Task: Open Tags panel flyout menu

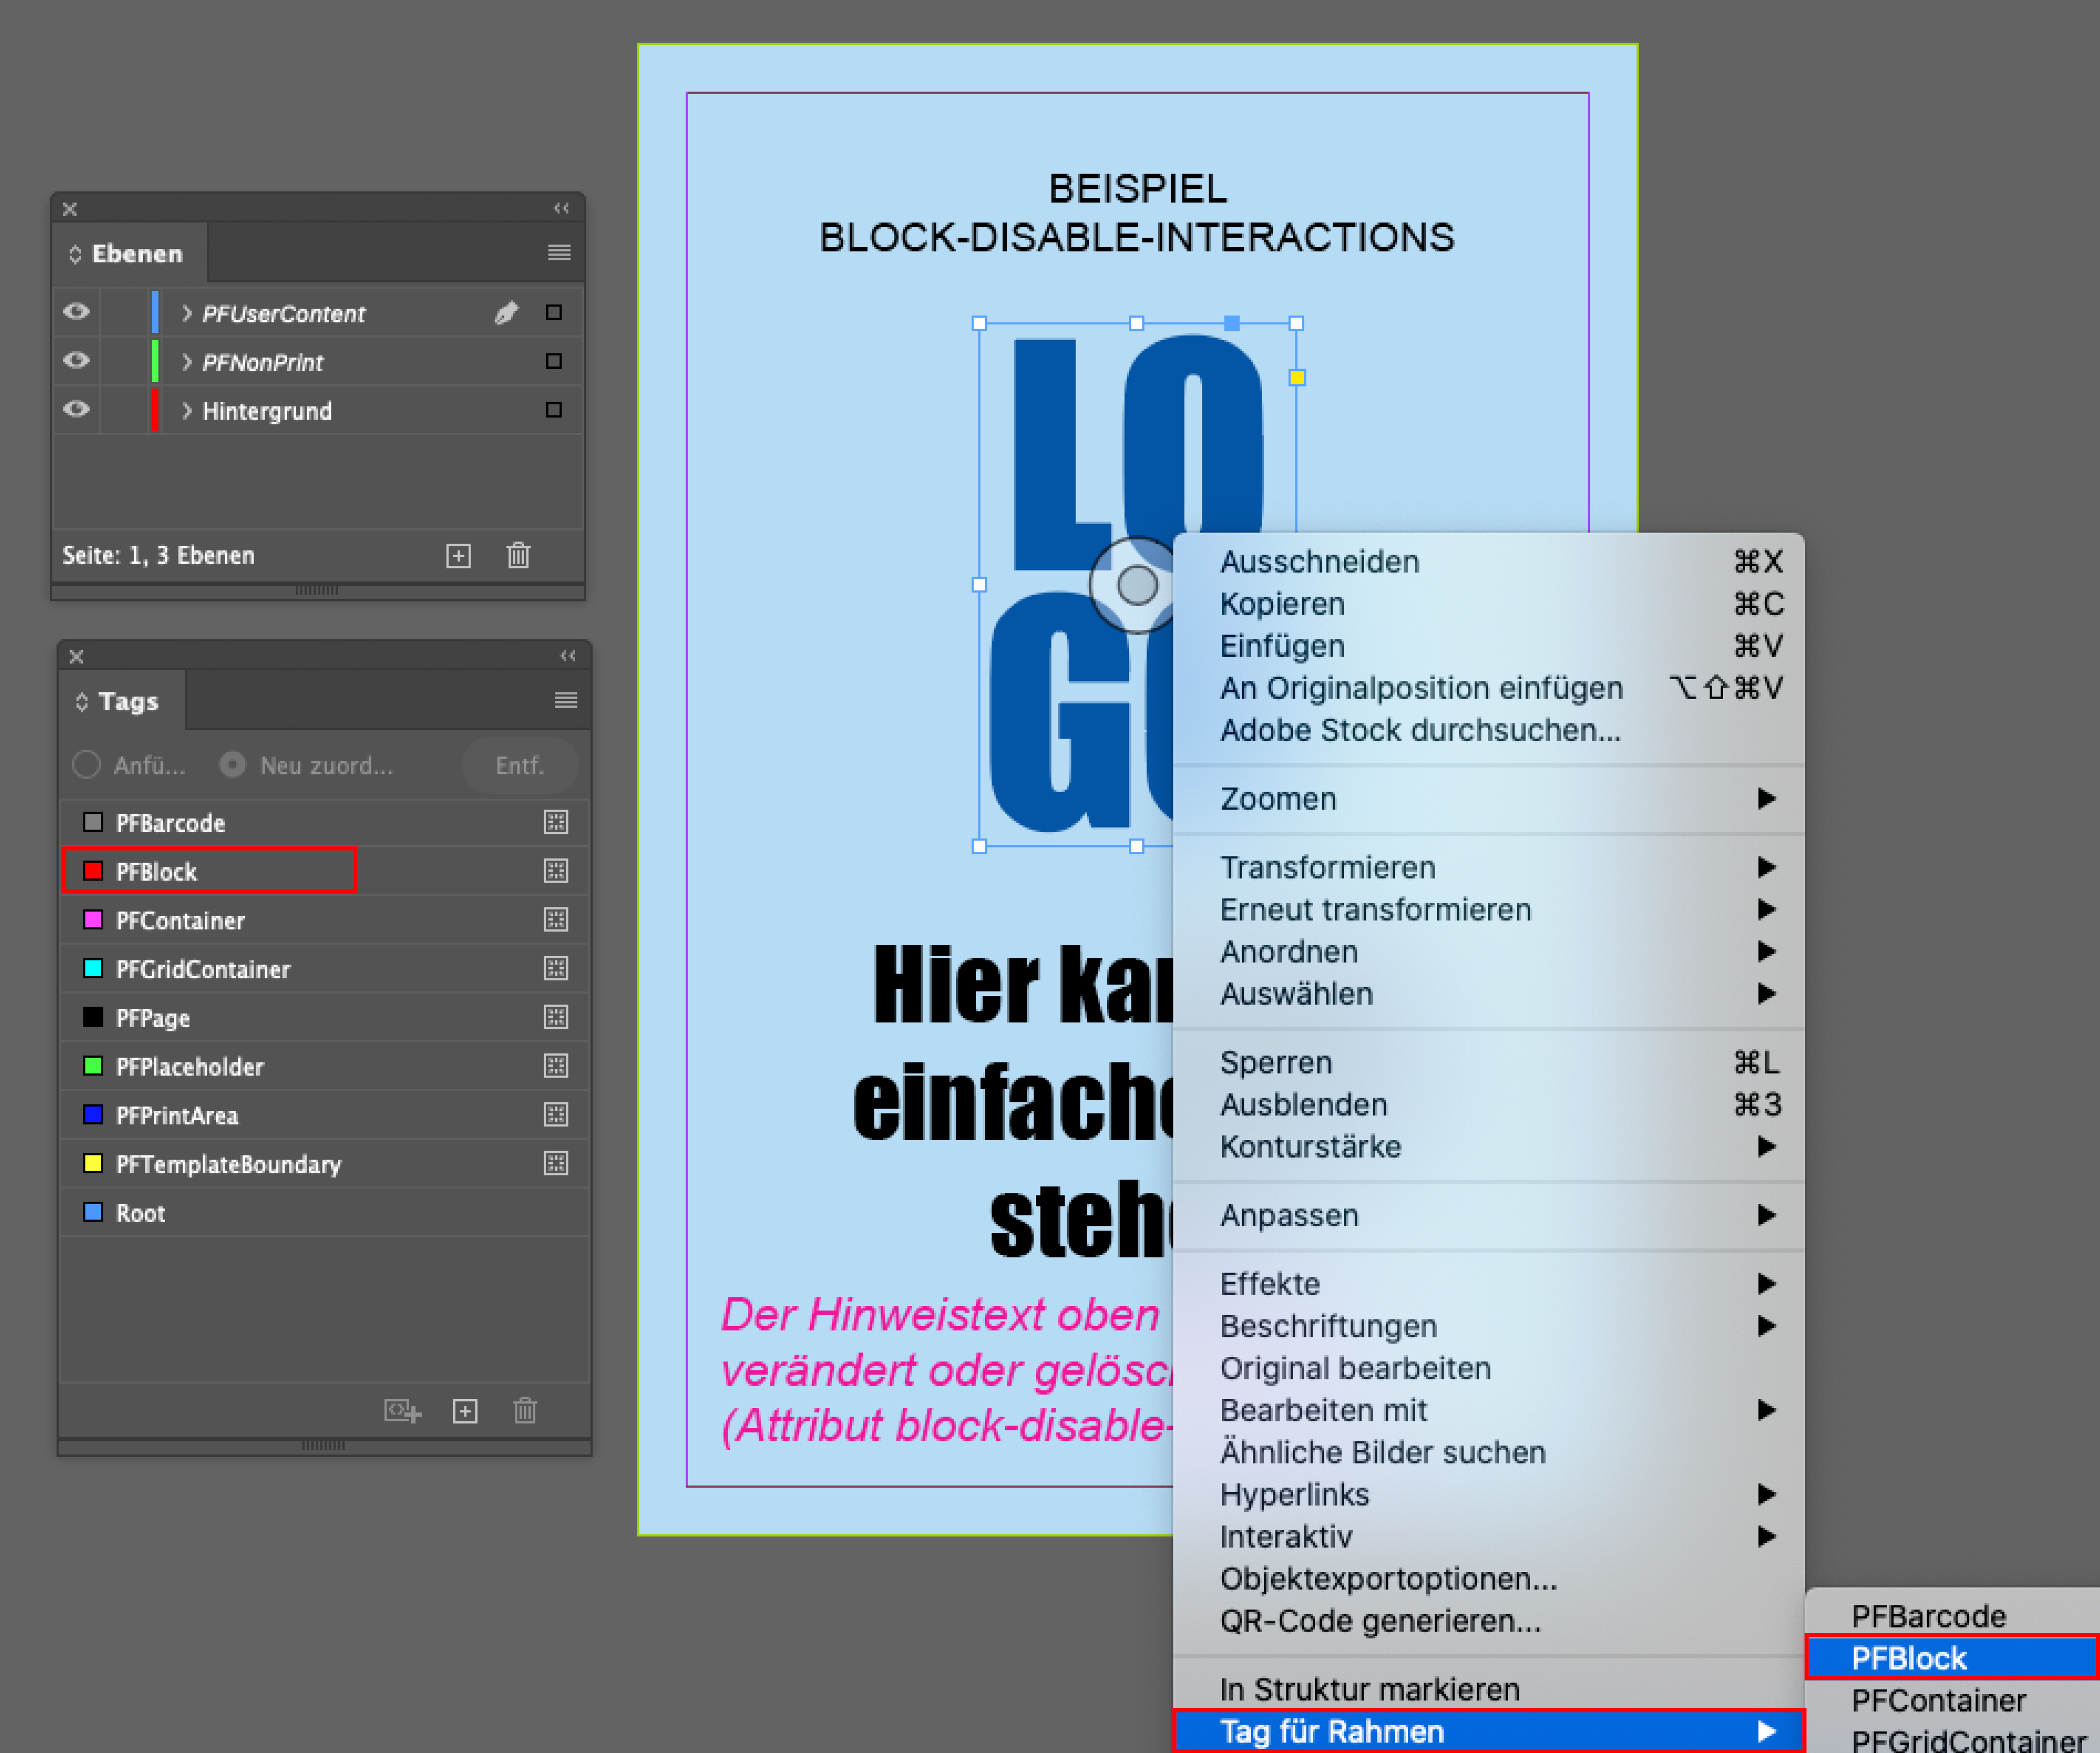Action: click(566, 700)
